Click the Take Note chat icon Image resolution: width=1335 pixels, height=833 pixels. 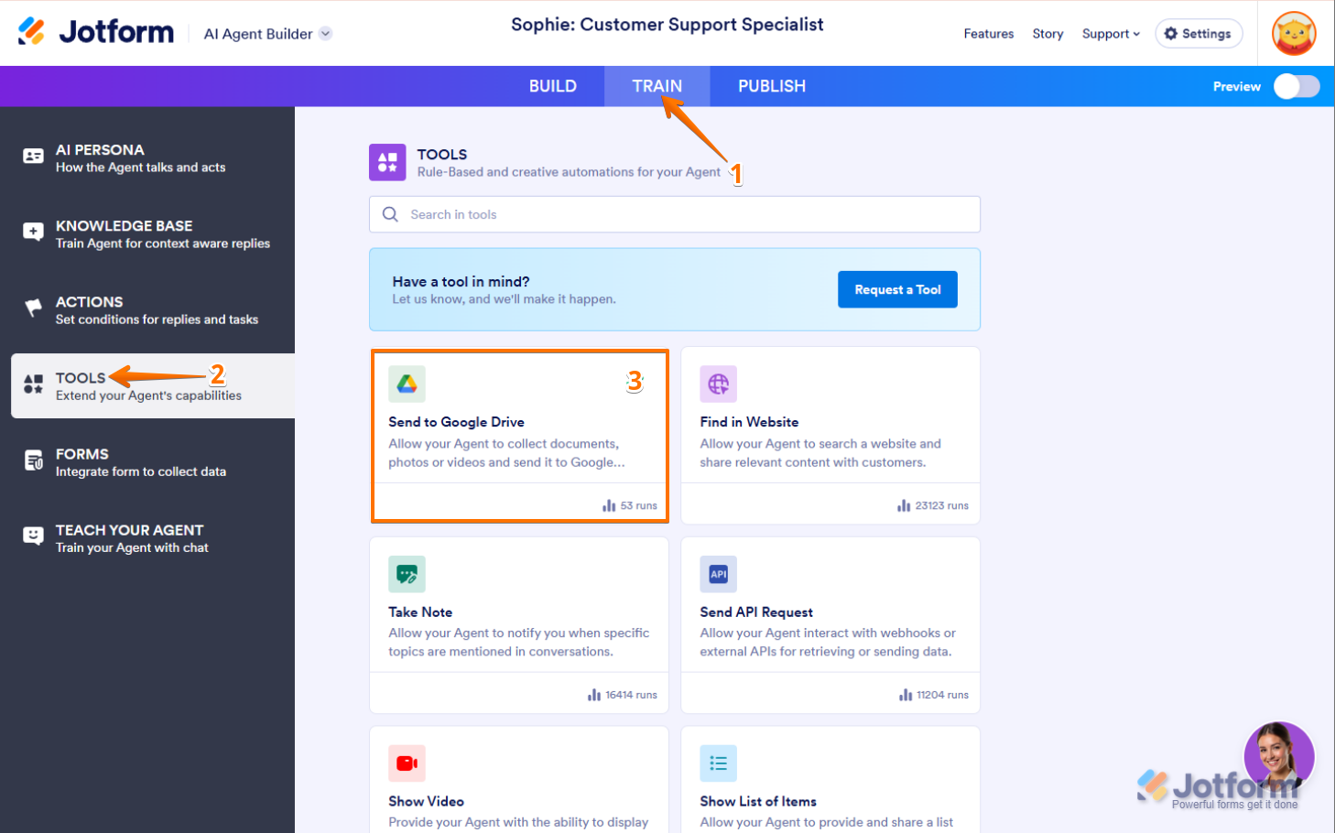[x=407, y=574]
